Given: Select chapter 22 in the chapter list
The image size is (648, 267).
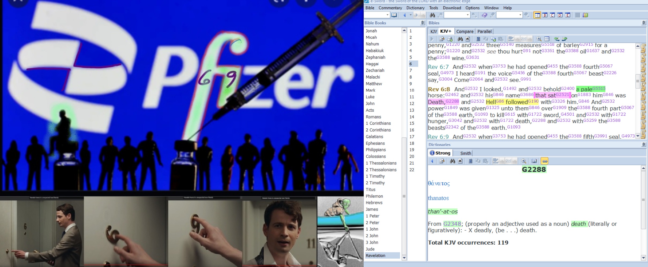Looking at the screenshot, I should point(412,170).
